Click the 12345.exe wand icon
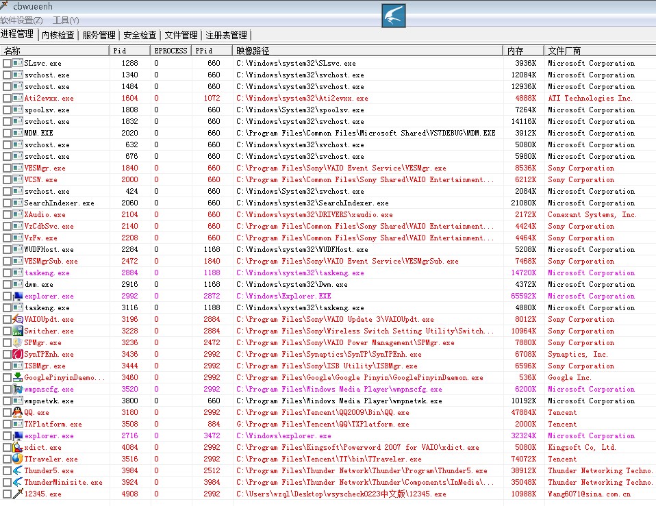 [x=18, y=494]
